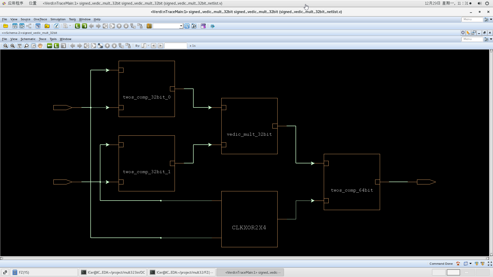The width and height of the screenshot is (493, 277).
Task: Click the edit source pencil icon
Action: coord(56,26)
